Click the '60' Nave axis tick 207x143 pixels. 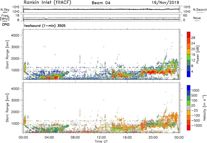[185, 15]
